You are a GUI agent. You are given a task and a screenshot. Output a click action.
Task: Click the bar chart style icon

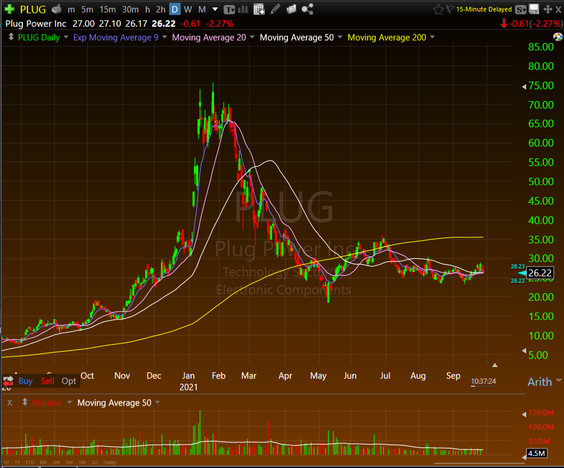[243, 9]
